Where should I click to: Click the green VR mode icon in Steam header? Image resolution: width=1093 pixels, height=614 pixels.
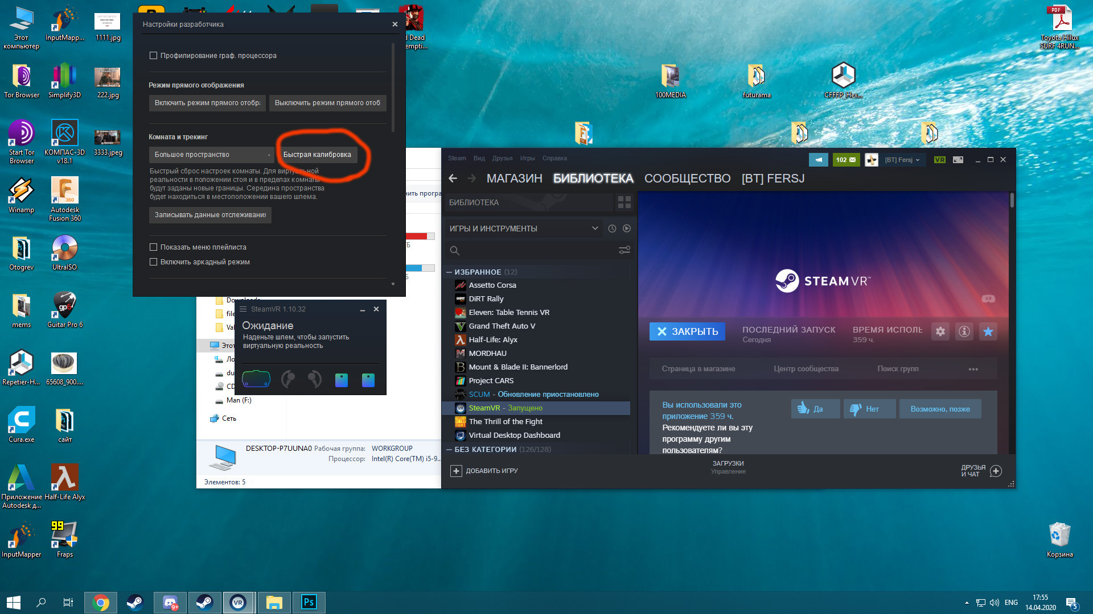pos(940,160)
